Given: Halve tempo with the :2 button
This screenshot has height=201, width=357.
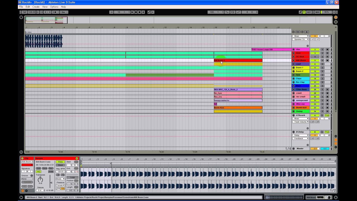Looking at the screenshot, I should point(58,175).
